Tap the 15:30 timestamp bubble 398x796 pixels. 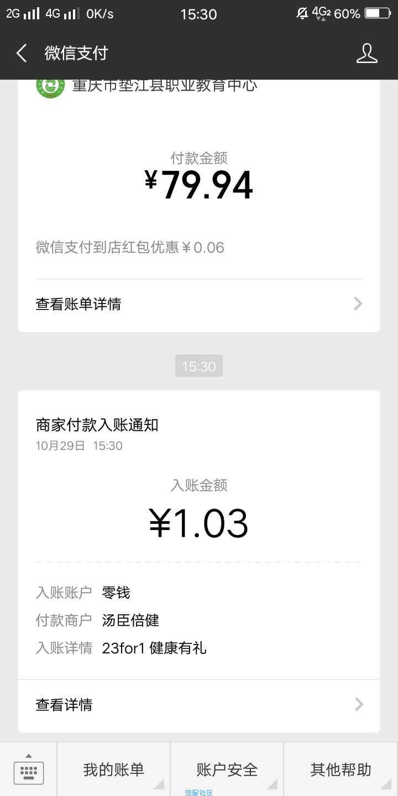tap(199, 366)
